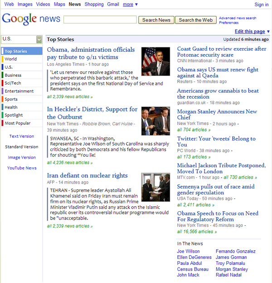Viewport: 272px width, 283px height.
Task: Open Gmail from top navigation
Action: tap(113, 4)
